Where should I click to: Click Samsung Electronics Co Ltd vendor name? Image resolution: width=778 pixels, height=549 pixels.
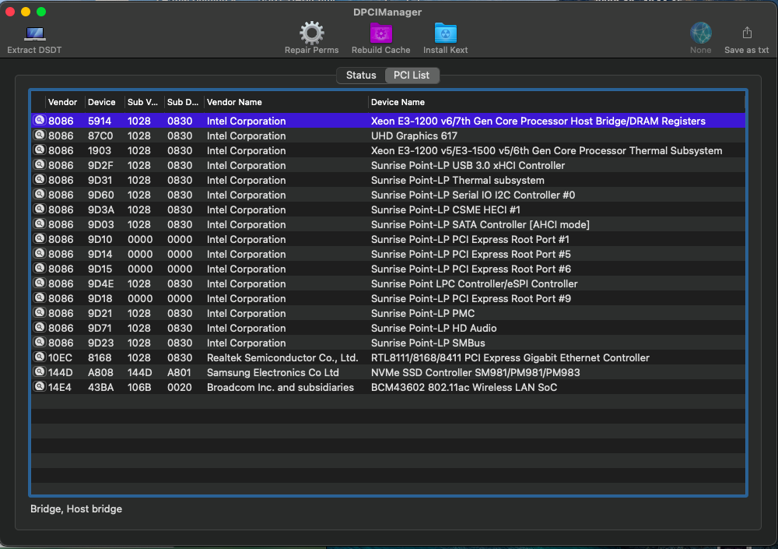click(x=273, y=373)
